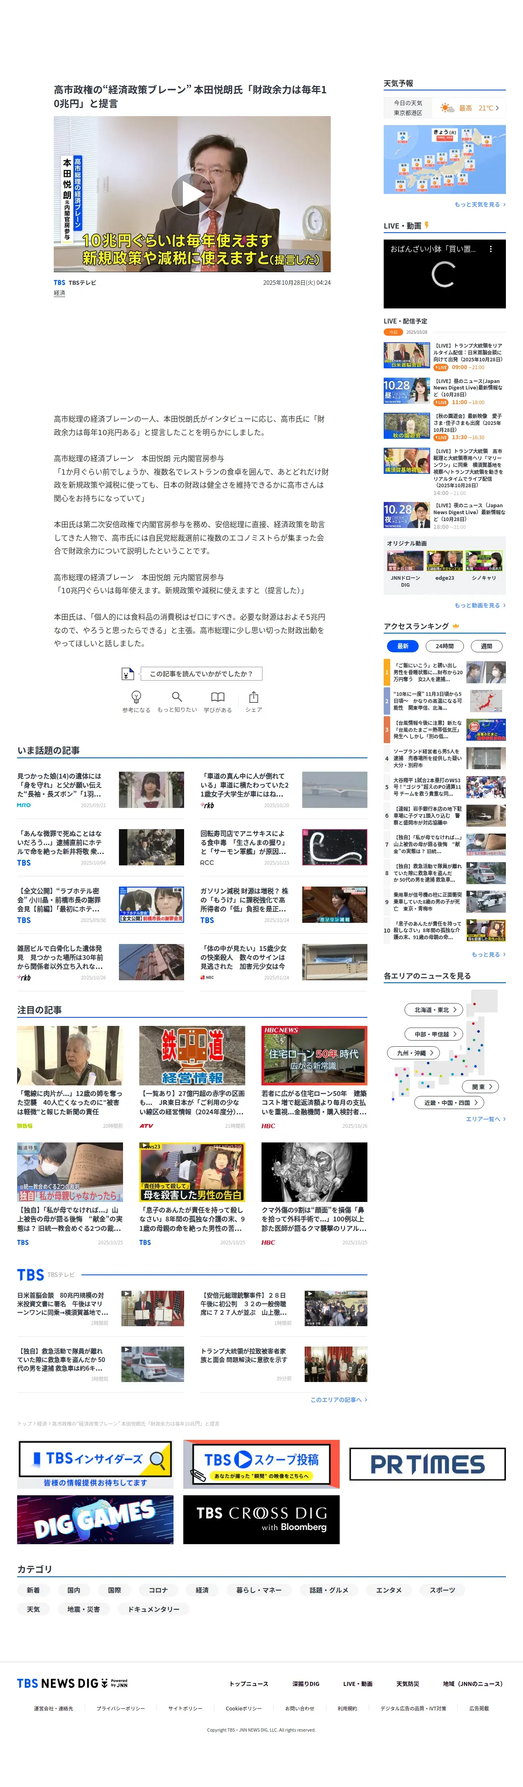
Task: Open footer LIVE・動画 menu item
Action: pyautogui.click(x=358, y=1684)
